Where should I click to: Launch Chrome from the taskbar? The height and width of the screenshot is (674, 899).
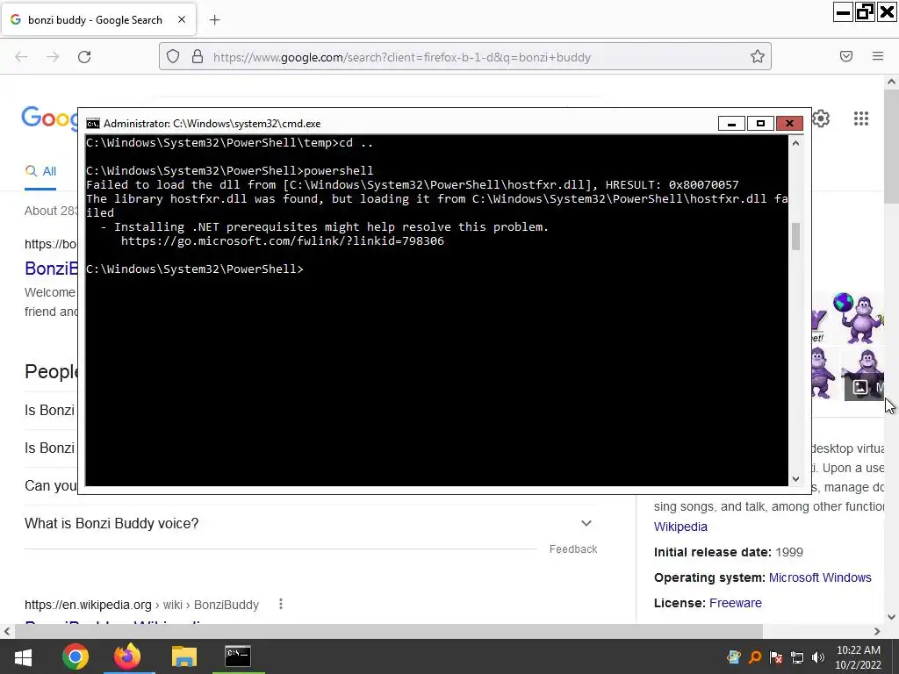(76, 656)
